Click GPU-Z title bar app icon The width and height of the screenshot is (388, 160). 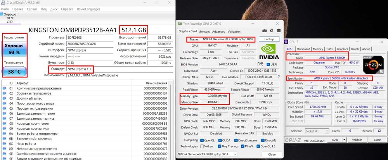click(x=180, y=24)
